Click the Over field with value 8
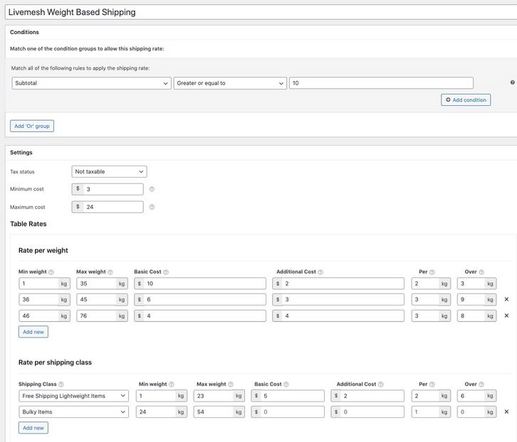 click(477, 316)
